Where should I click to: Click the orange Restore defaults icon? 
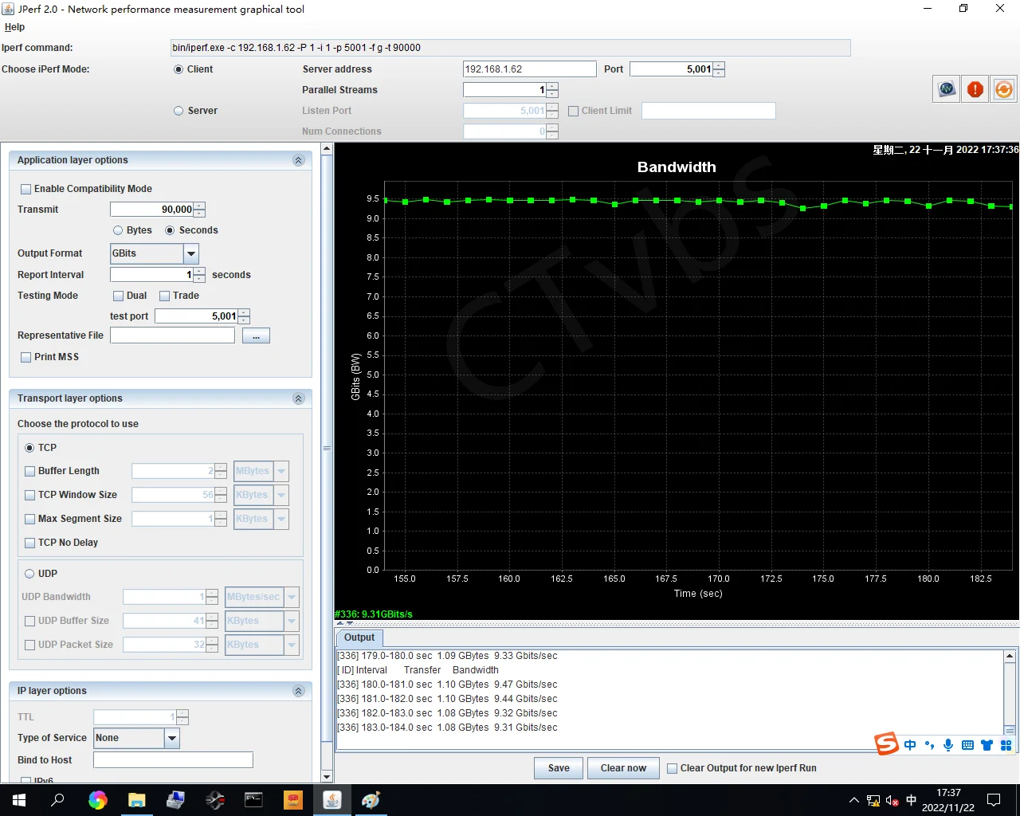1004,89
